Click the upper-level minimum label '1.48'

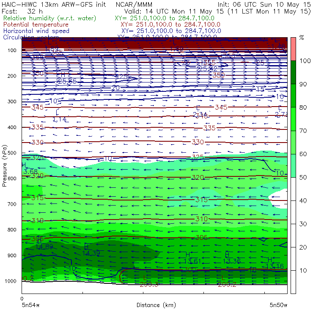pos(278,47)
